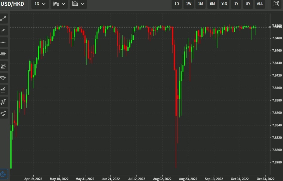Select the parallel channel drawing tool
This screenshot has height=181, width=283.
3,101
